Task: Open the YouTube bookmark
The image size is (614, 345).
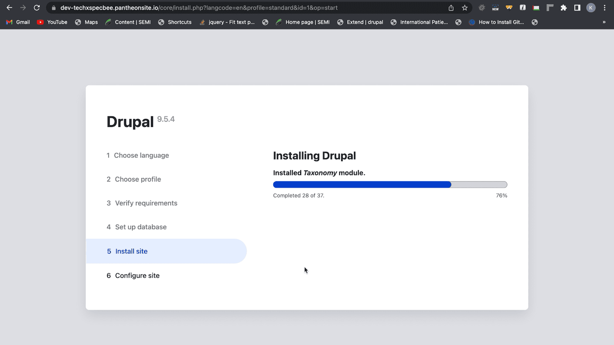Action: coord(52,22)
